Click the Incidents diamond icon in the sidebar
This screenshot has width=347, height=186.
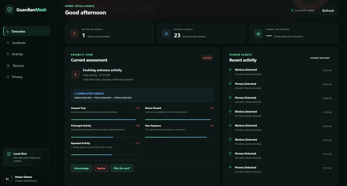[x=8, y=43]
